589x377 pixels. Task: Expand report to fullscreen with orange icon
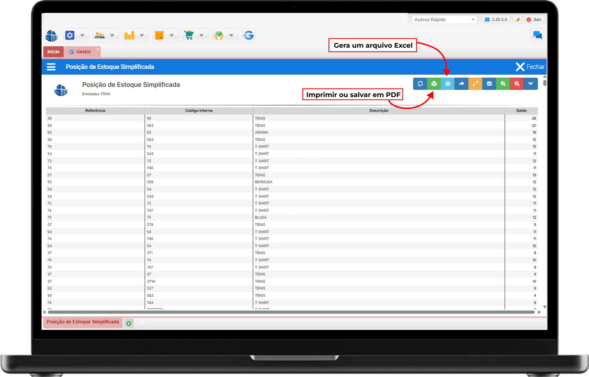point(475,84)
